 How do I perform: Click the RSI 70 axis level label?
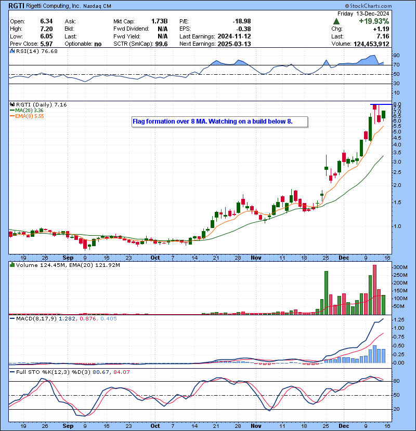pos(396,65)
